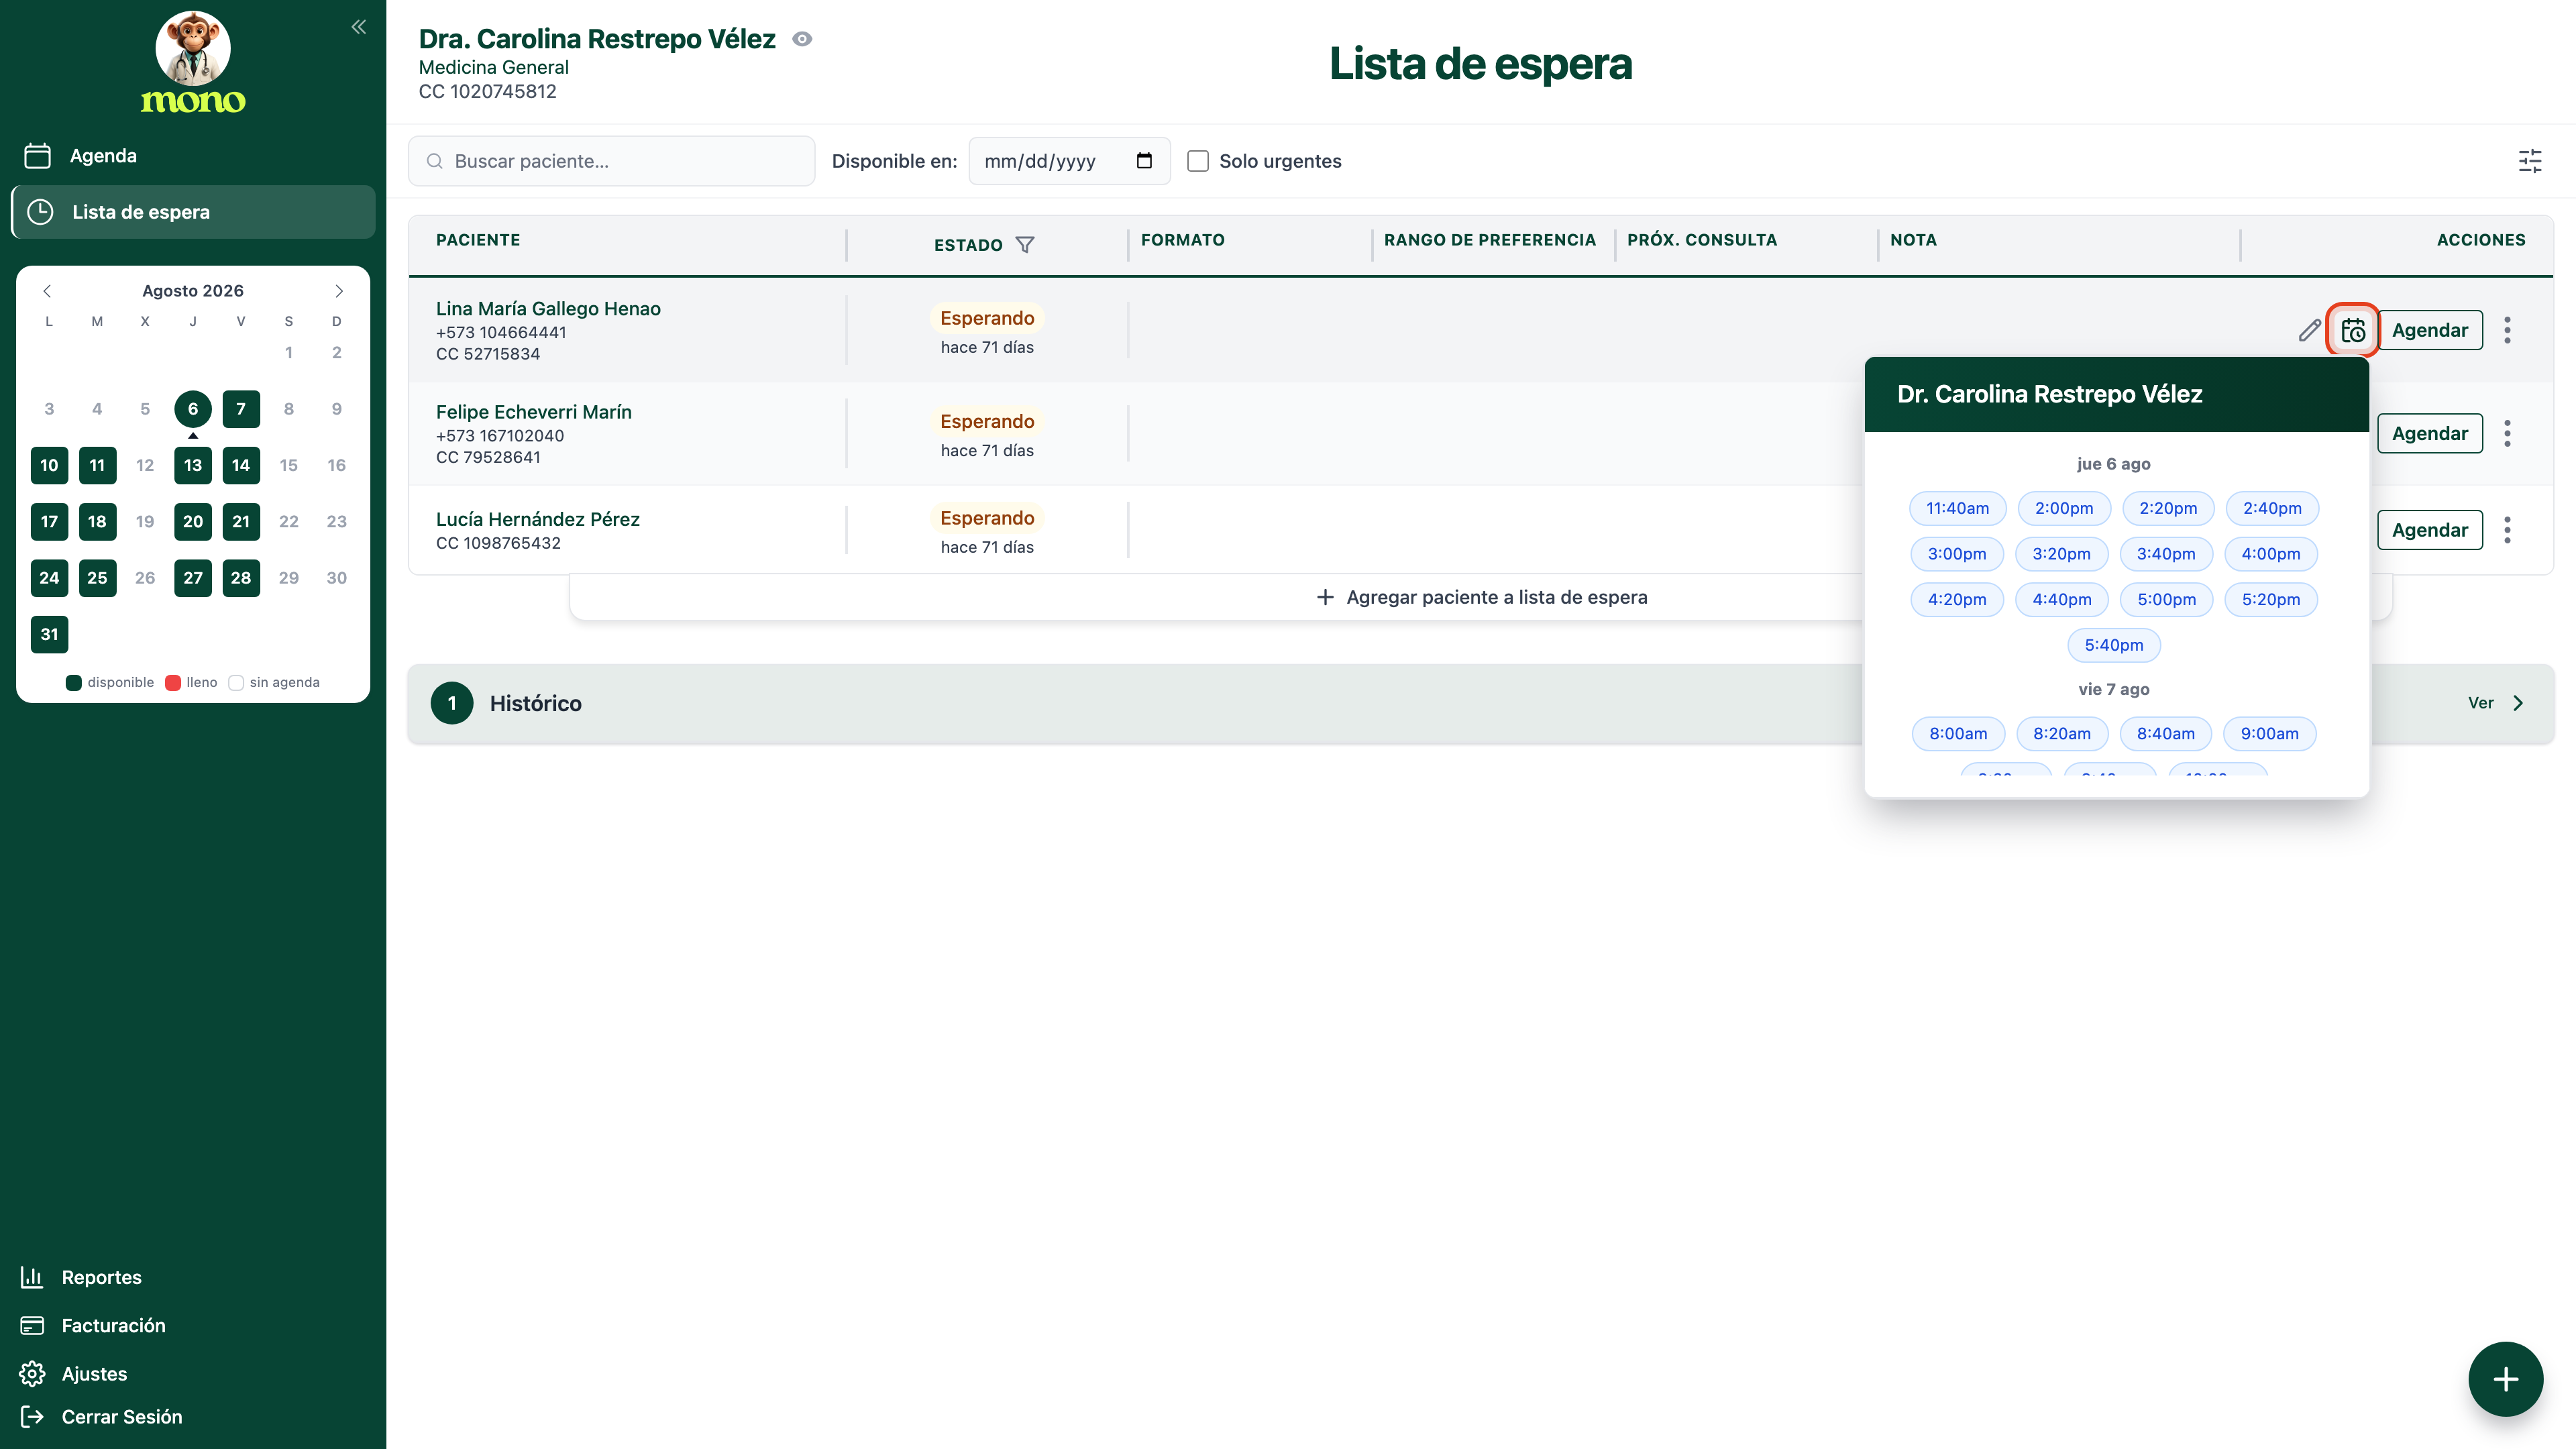2576x1449 pixels.
Task: Pick the 3:40pm slot
Action: tap(2166, 554)
